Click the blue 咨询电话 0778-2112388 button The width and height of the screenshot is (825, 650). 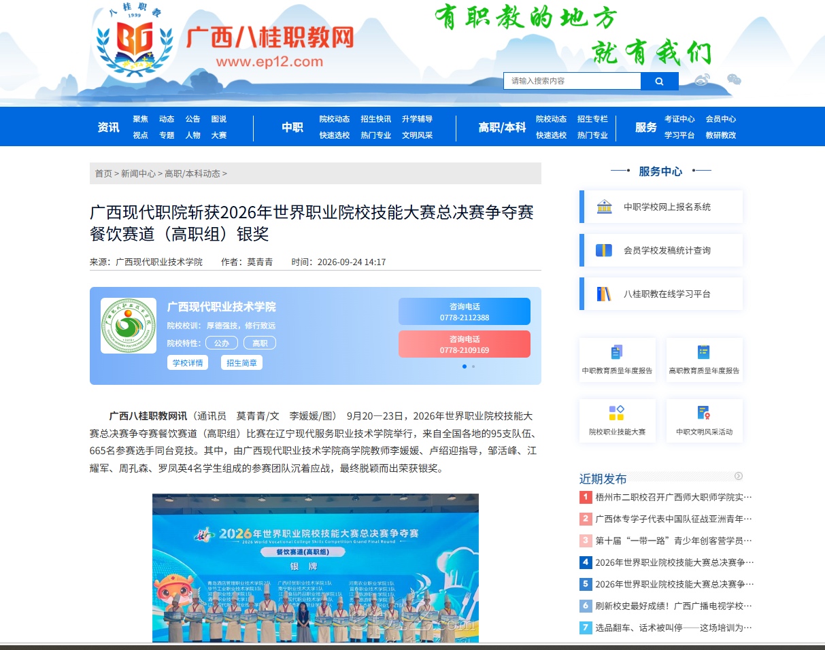pyautogui.click(x=465, y=311)
